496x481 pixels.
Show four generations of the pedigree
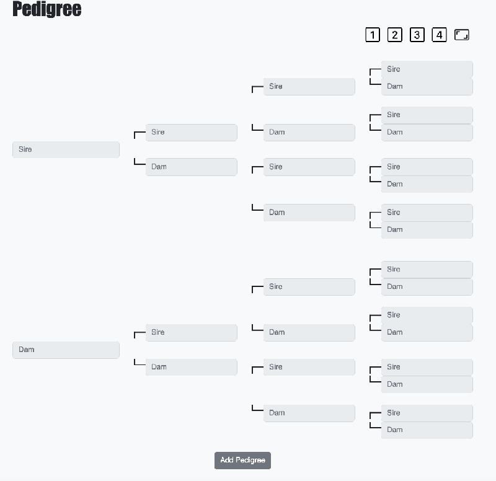click(x=440, y=35)
